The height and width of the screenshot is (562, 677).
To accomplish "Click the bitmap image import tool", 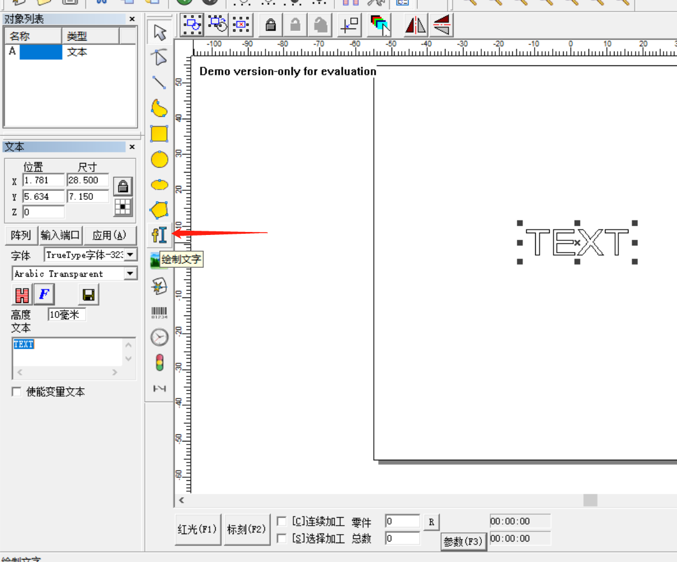I will pyautogui.click(x=154, y=260).
